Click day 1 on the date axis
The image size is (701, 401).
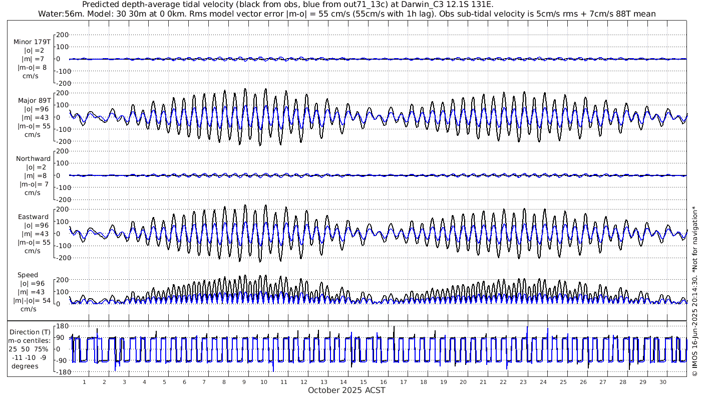[x=84, y=381]
